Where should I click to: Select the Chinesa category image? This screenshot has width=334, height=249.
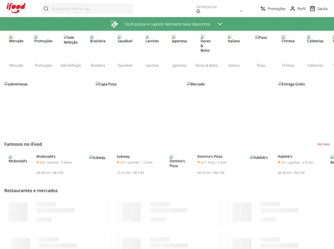(x=288, y=39)
